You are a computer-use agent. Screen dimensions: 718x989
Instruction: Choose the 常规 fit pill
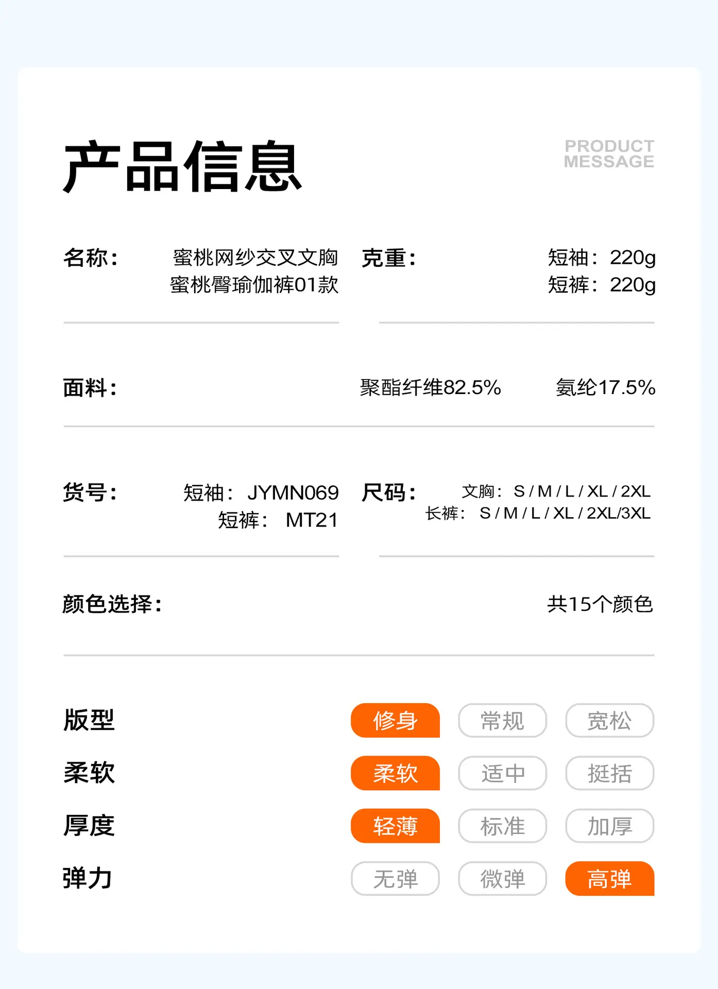[502, 720]
